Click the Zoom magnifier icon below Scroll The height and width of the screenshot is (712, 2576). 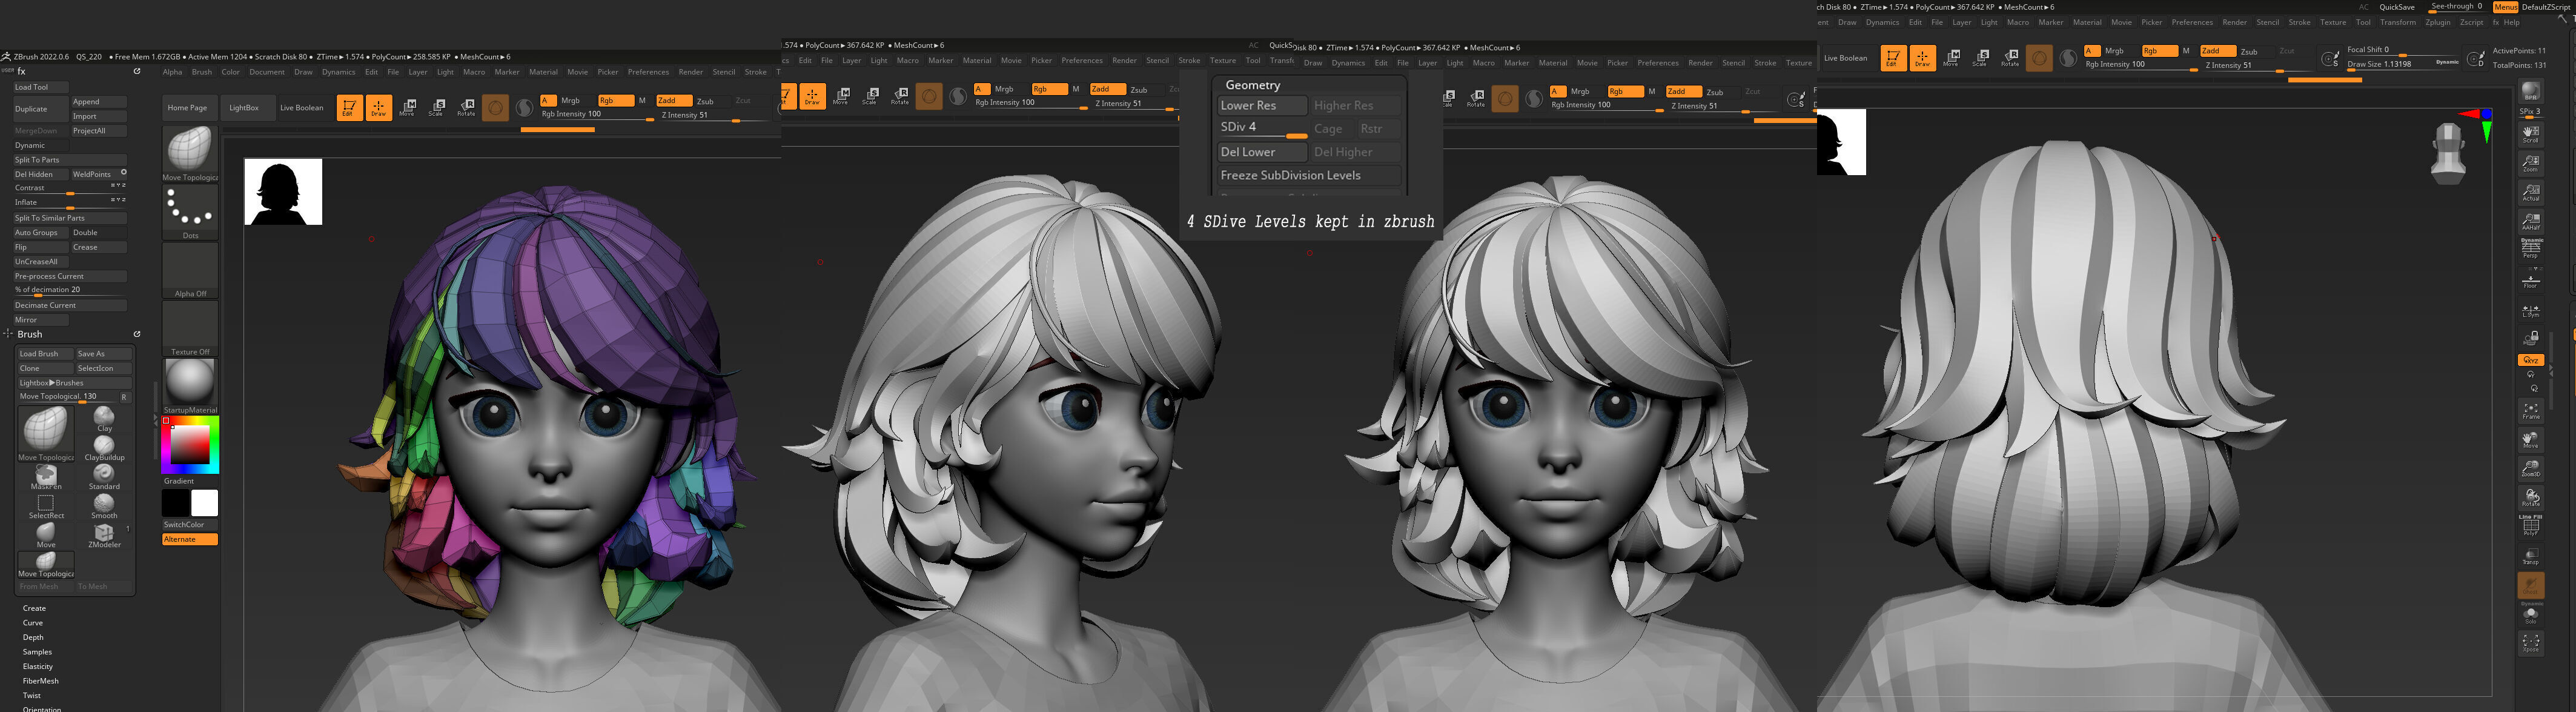click(x=2530, y=163)
